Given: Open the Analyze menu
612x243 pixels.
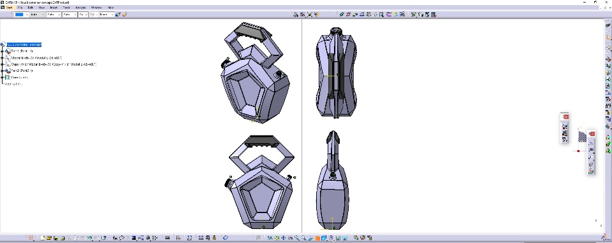Looking at the screenshot, I should tap(80, 8).
